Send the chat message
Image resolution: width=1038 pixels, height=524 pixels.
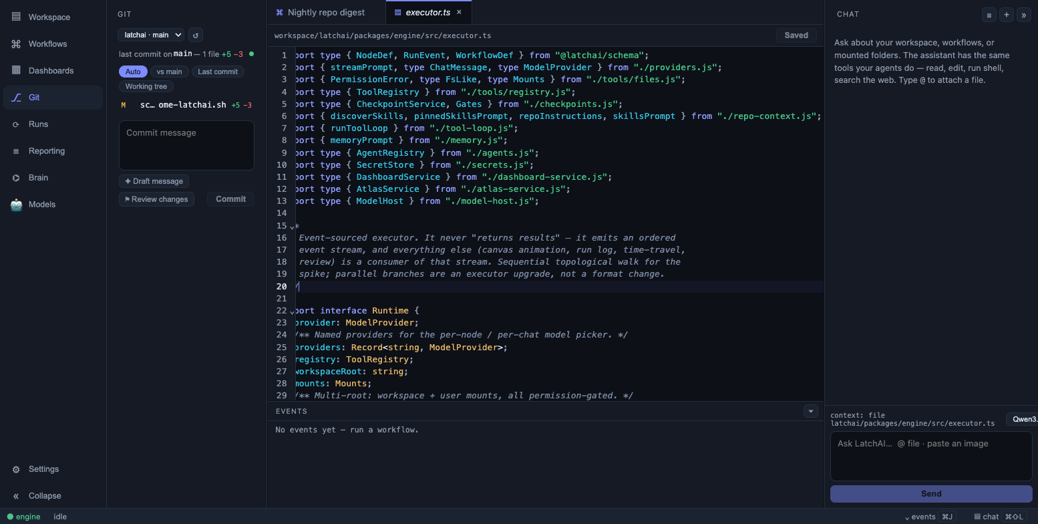pyautogui.click(x=931, y=494)
